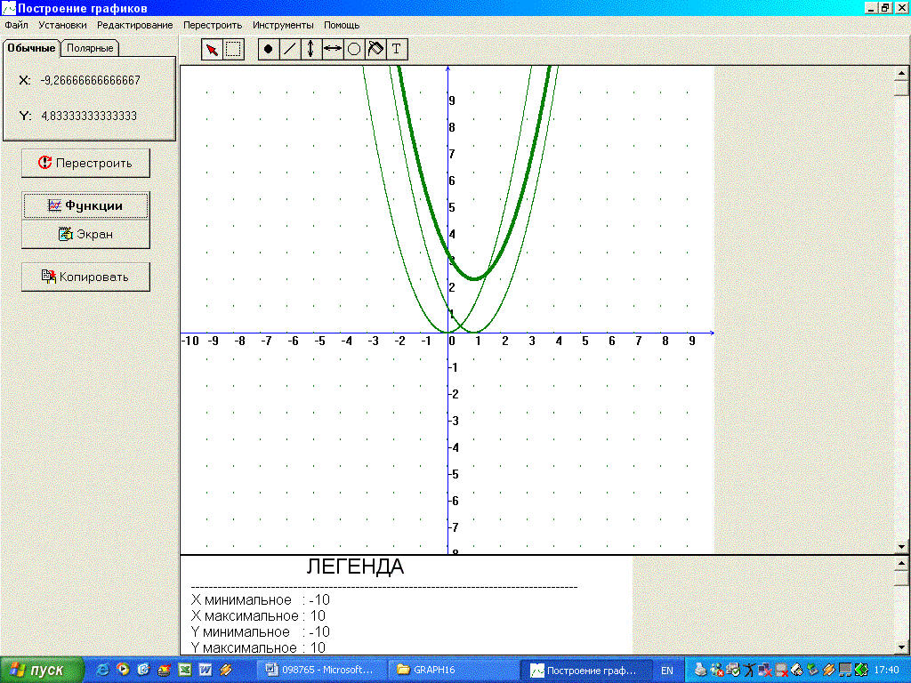
Task: Click the Копировать button
Action: click(x=85, y=277)
